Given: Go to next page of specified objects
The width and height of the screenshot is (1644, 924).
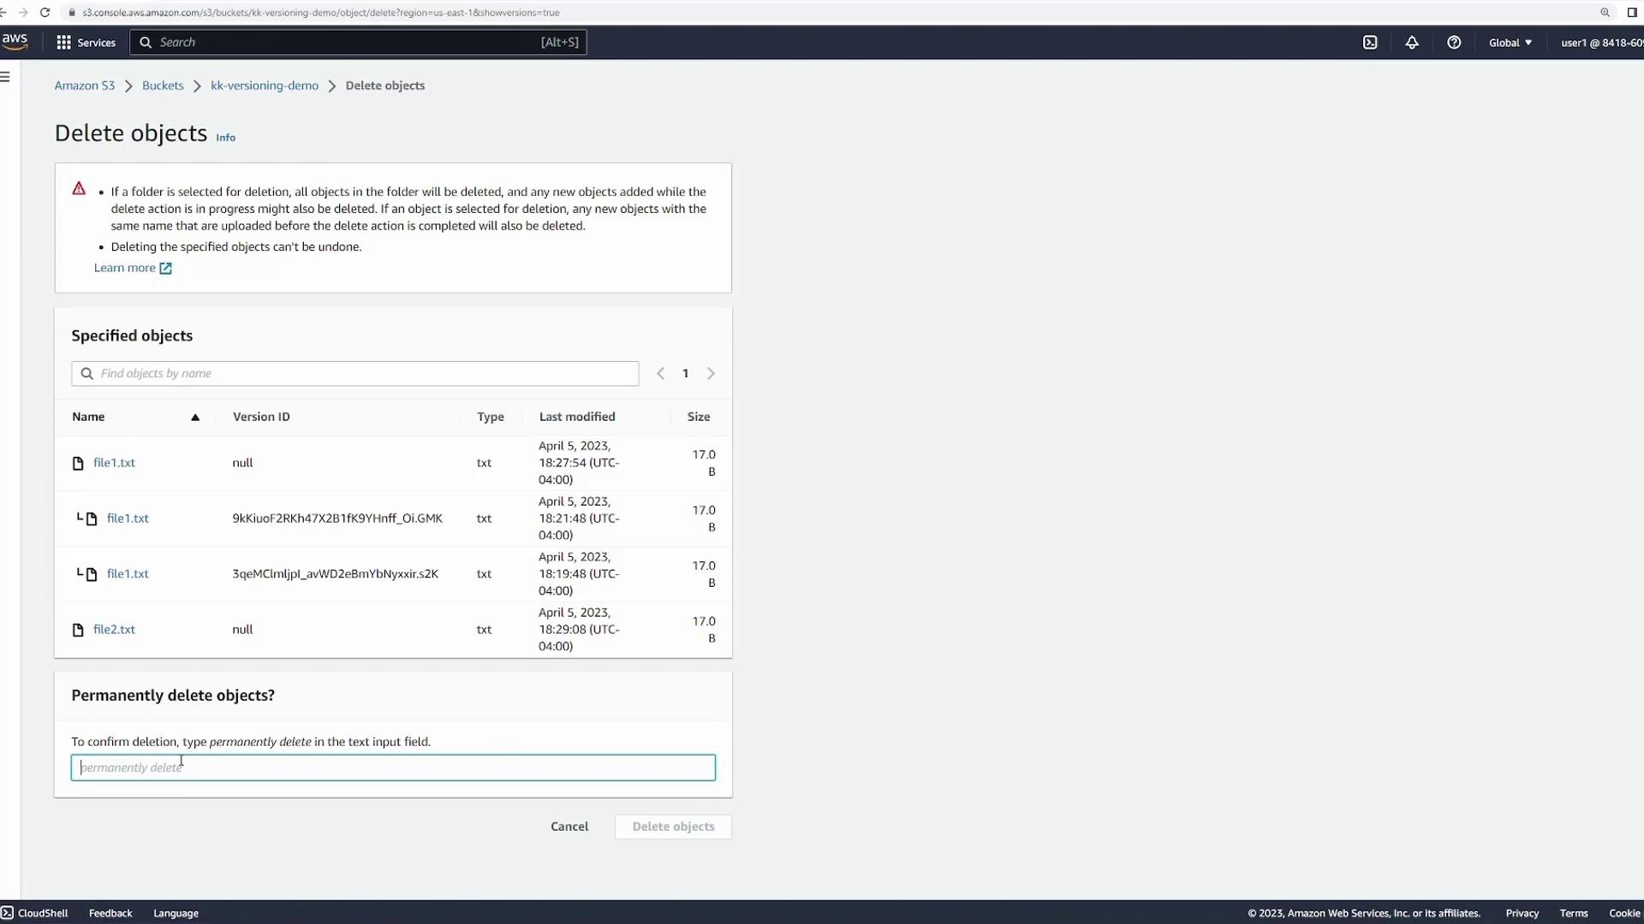Looking at the screenshot, I should [x=711, y=374].
